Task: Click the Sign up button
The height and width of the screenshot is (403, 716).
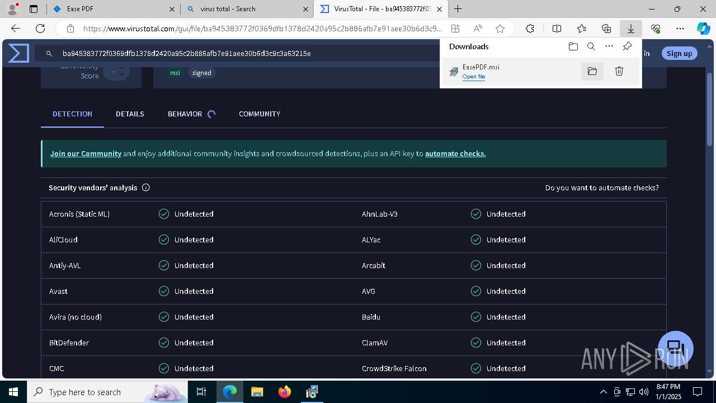Action: click(x=679, y=53)
